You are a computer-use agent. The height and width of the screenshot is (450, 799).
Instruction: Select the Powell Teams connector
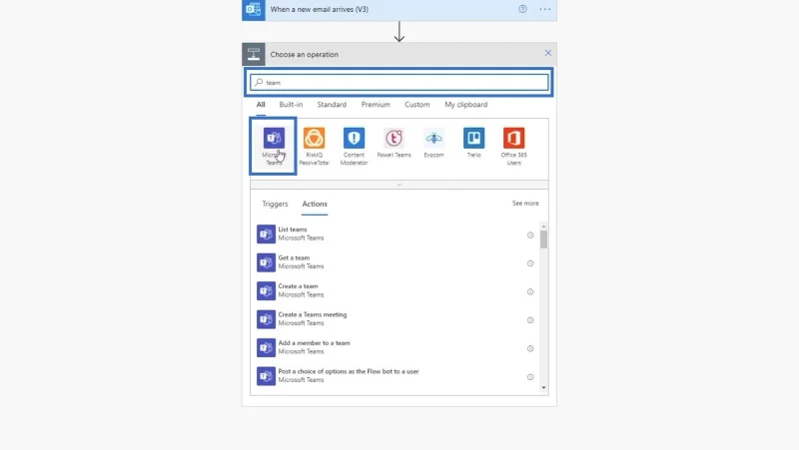pyautogui.click(x=394, y=143)
